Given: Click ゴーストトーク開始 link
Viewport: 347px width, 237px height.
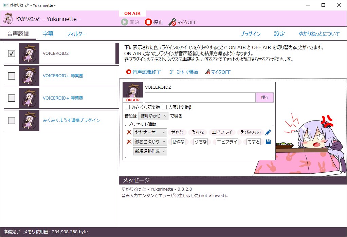Looking at the screenshot, I should coord(183,72).
